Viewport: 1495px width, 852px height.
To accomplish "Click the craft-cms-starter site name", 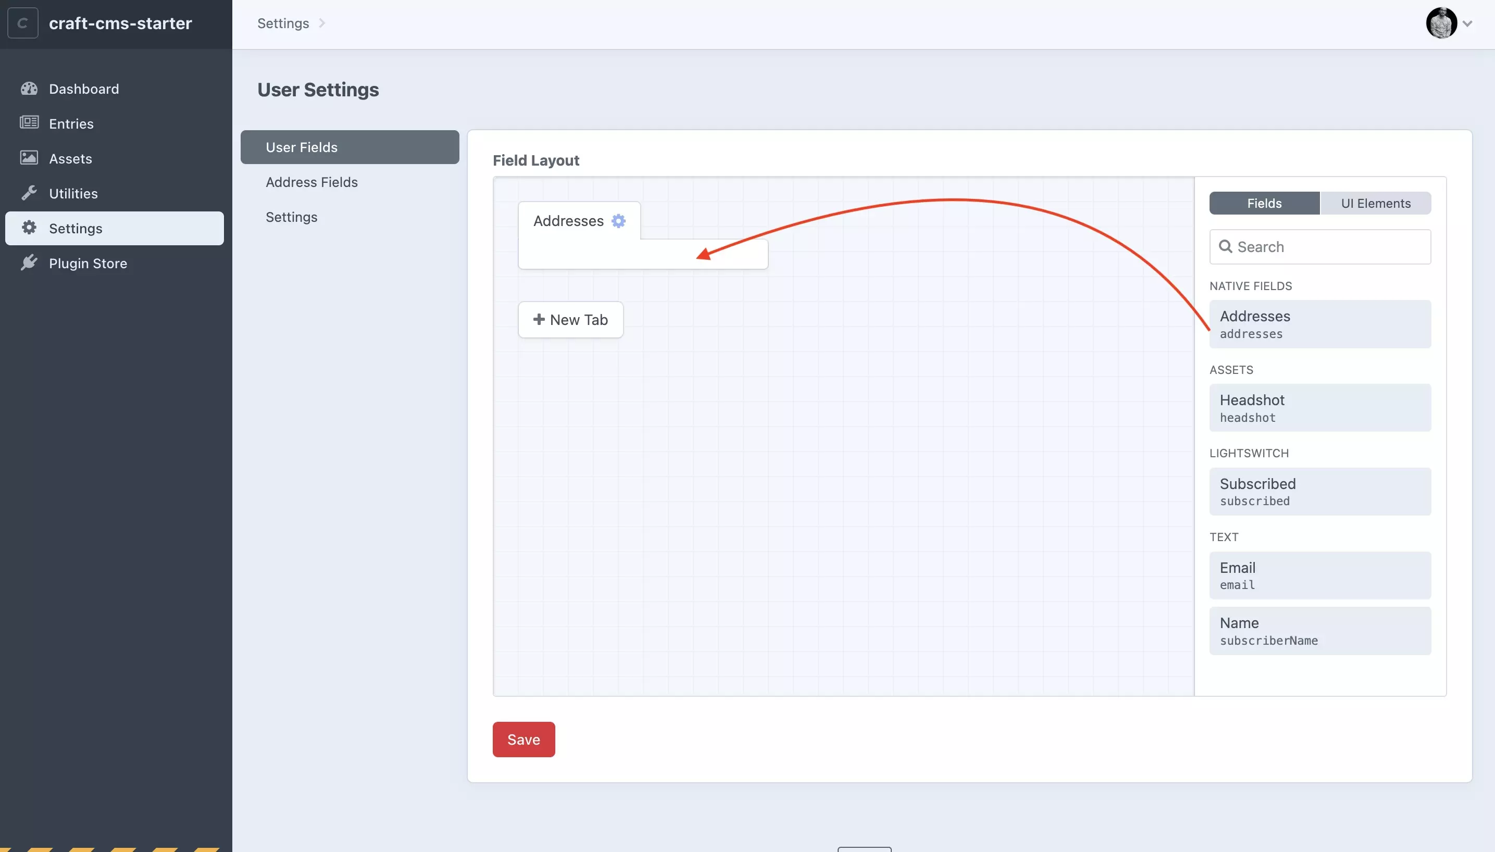I will coord(120,23).
